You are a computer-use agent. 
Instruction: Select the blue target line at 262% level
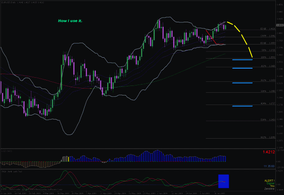242,83
